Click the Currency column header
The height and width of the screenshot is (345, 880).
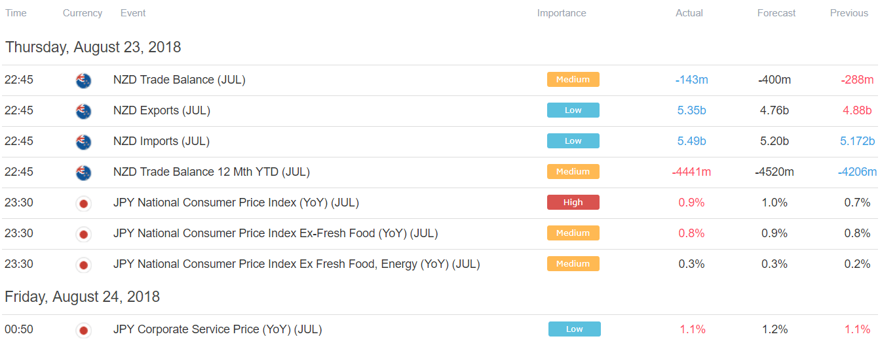pyautogui.click(x=83, y=13)
